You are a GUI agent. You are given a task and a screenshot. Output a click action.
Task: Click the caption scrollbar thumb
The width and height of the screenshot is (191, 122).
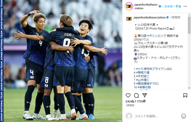point(189,25)
